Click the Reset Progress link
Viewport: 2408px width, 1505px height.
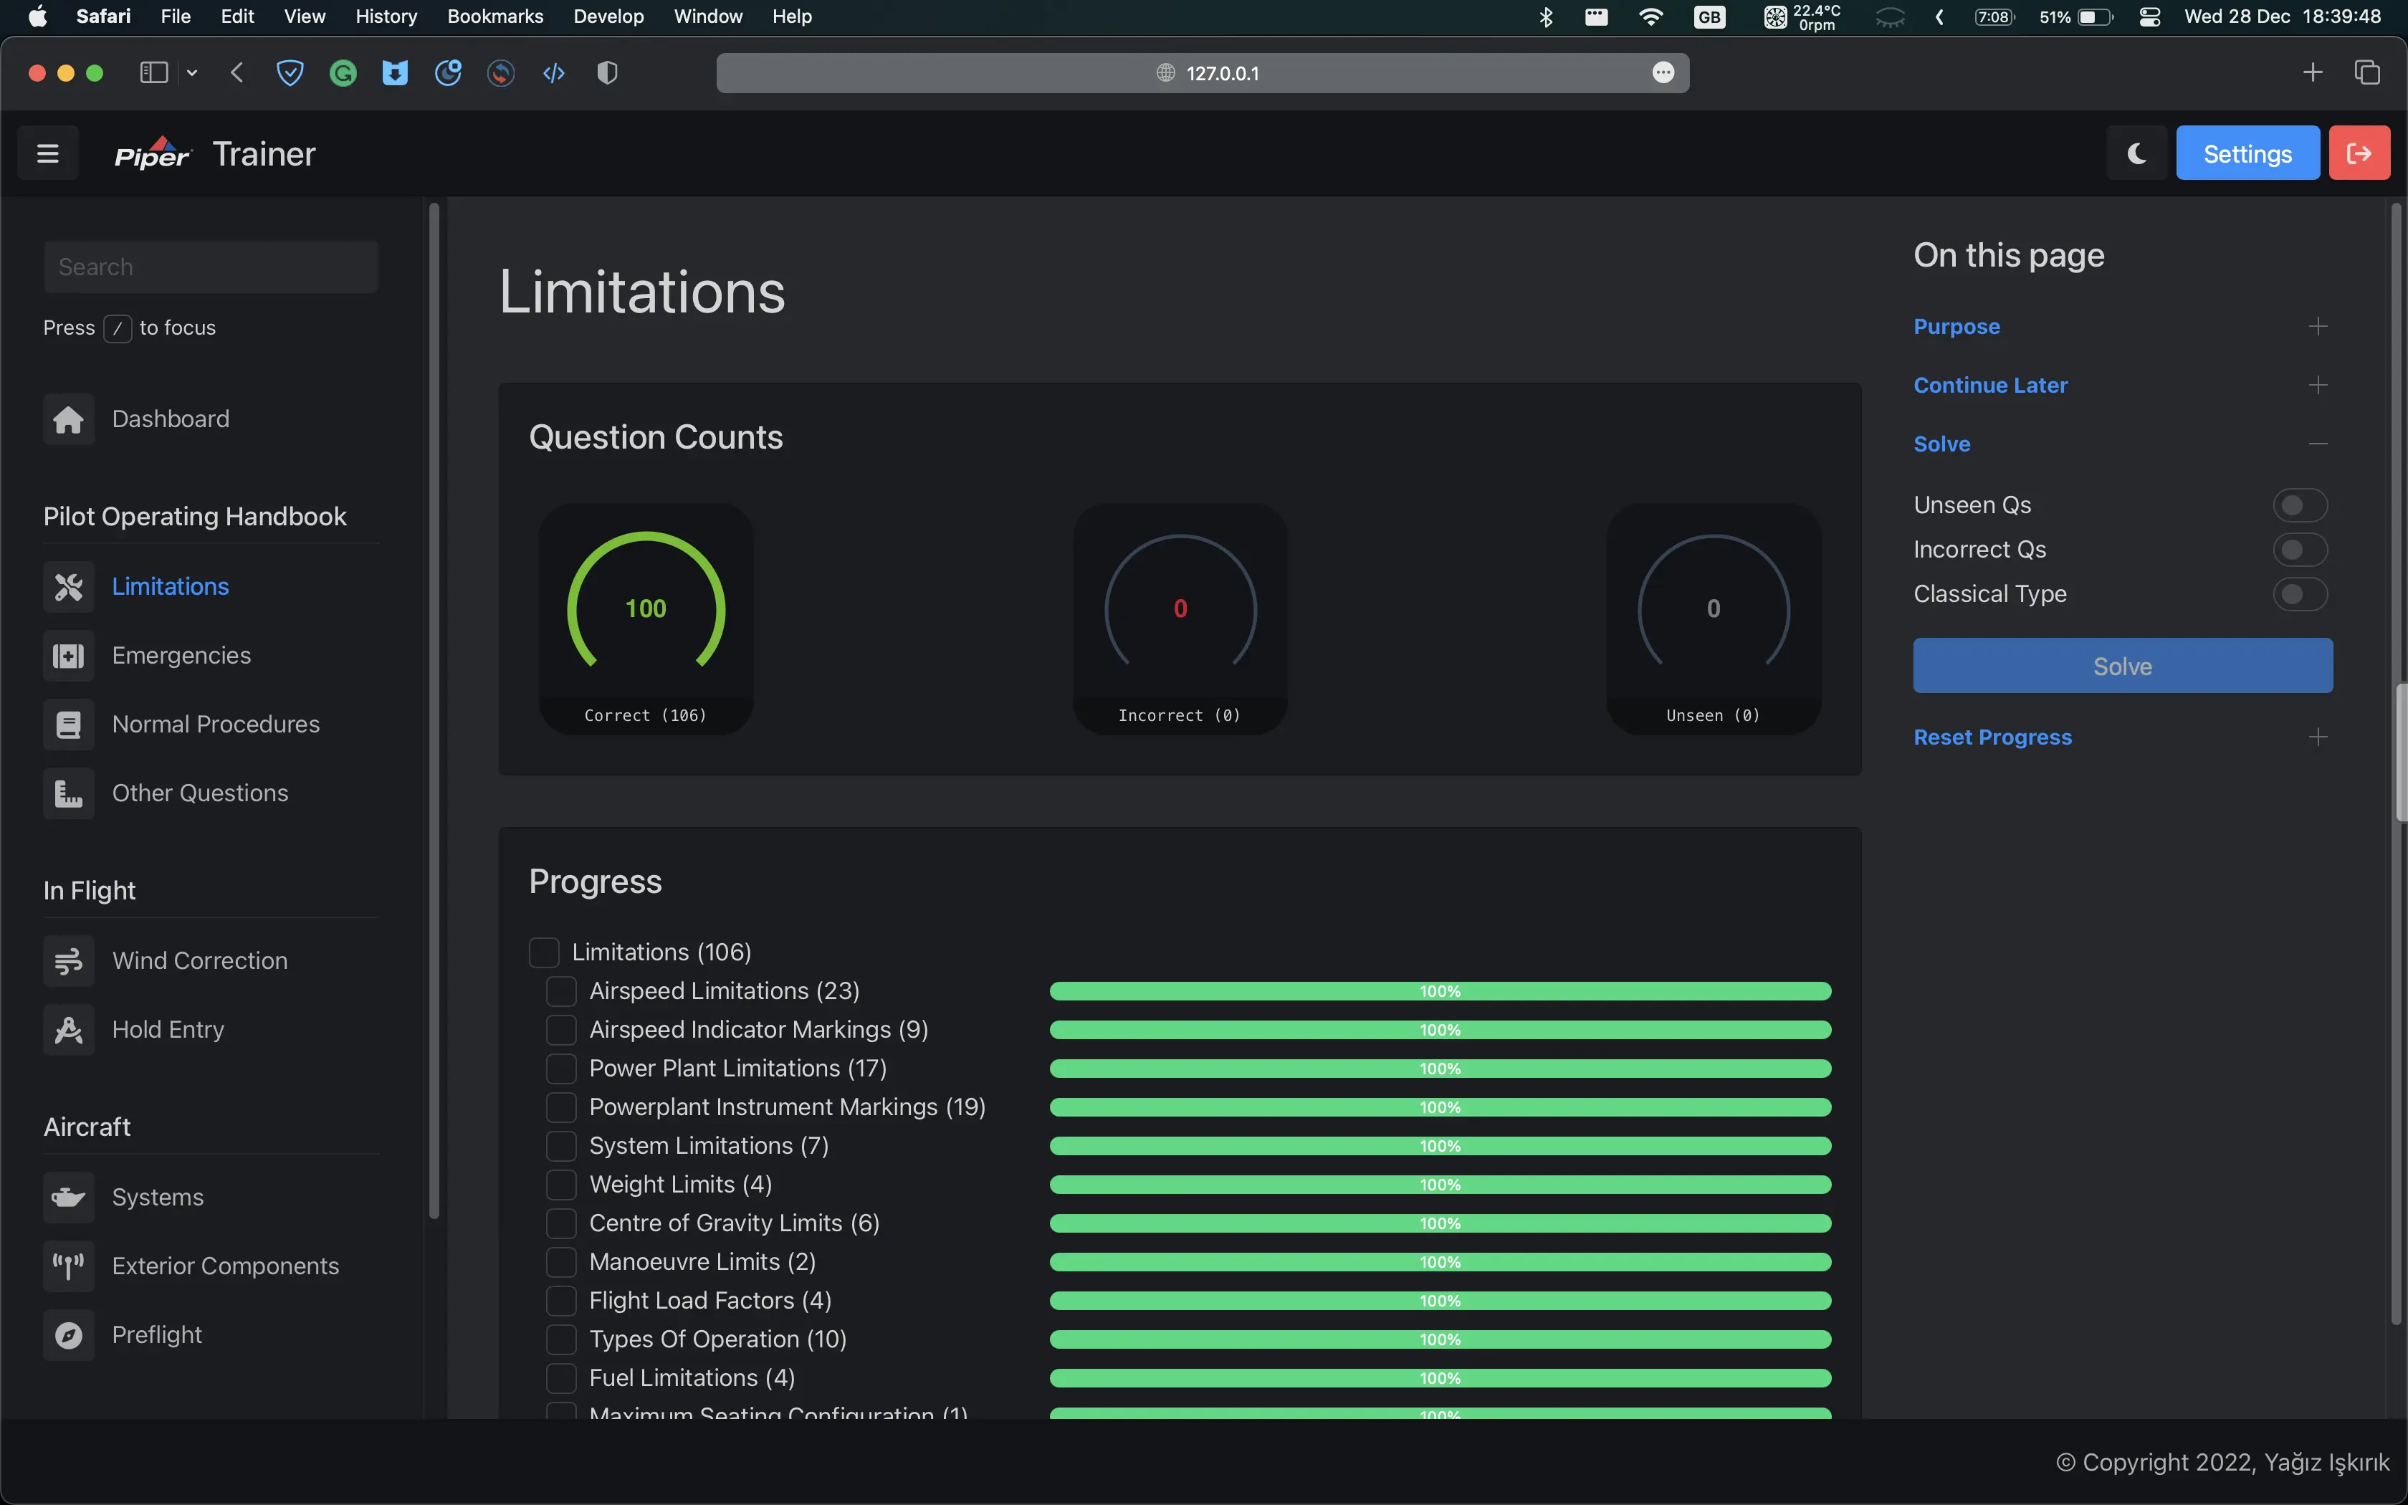[1992, 737]
